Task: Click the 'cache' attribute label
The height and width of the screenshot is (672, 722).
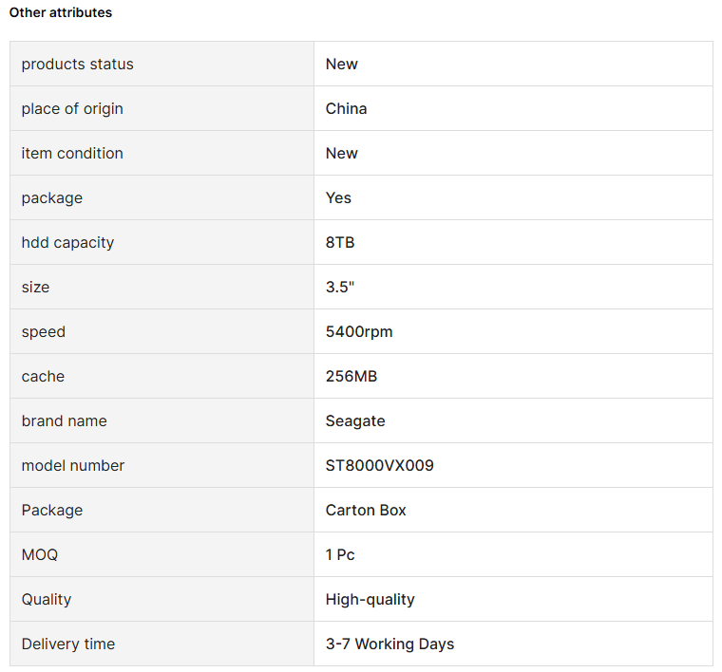Action: (43, 377)
